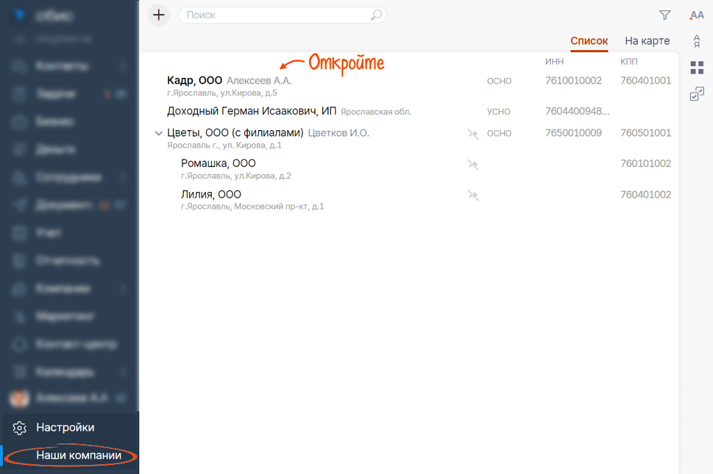713x474 pixels.
Task: Toggle the pin icon on the Лилия, ООО row
Action: point(473,196)
